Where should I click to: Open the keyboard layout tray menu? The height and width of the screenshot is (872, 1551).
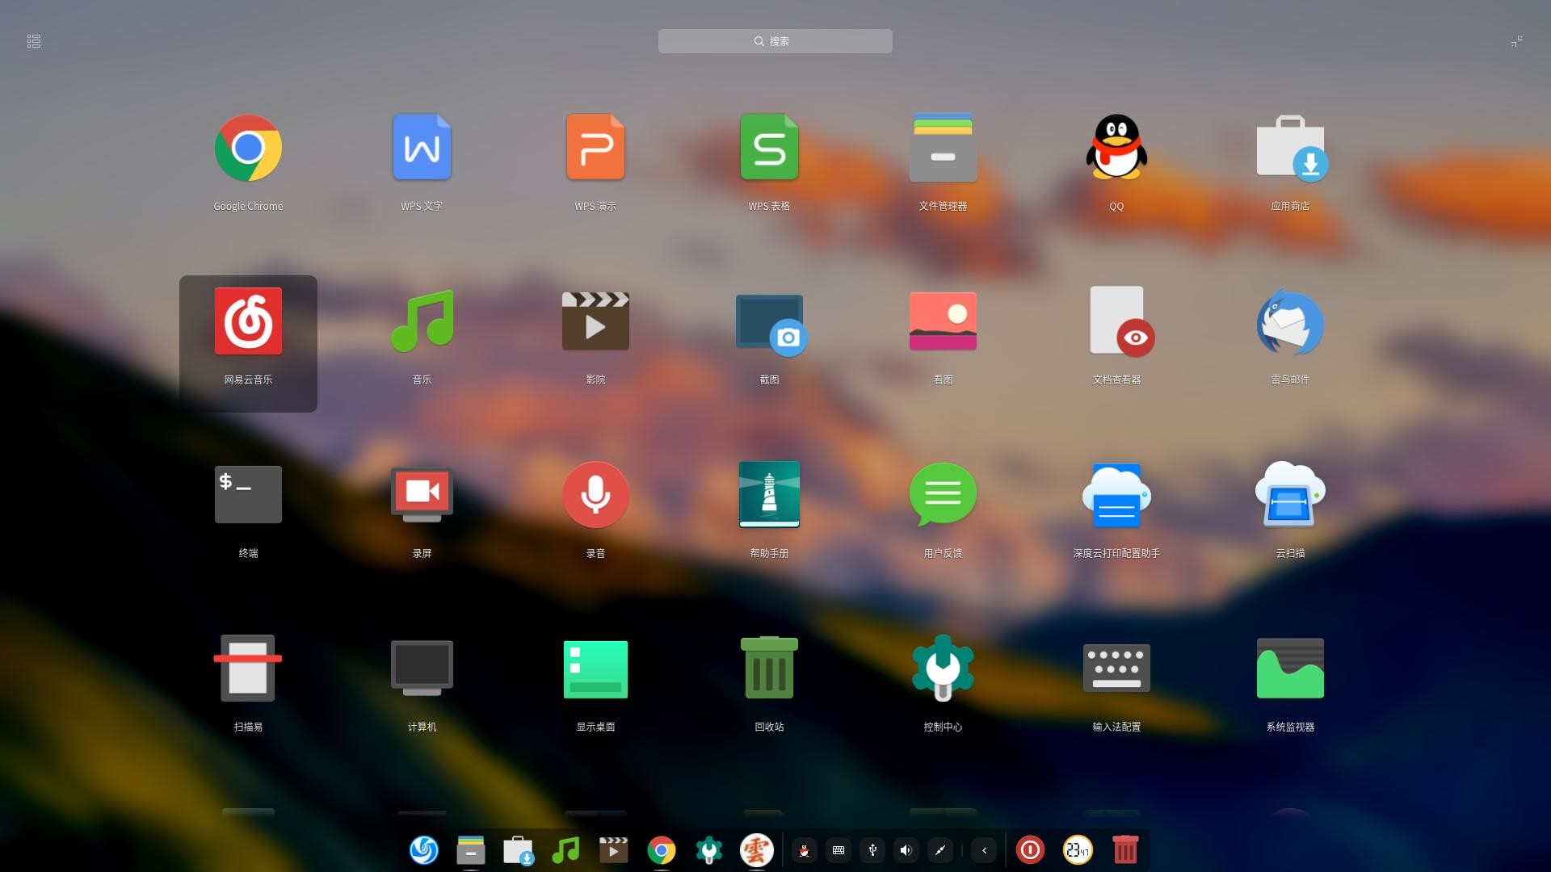click(x=839, y=850)
